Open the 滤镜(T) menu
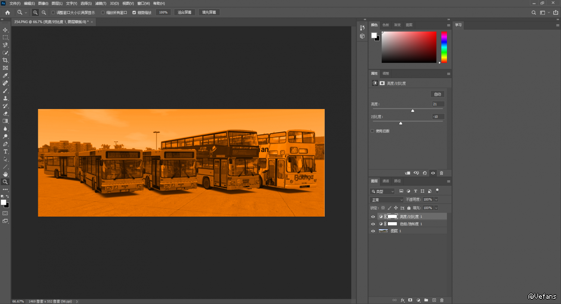Image resolution: width=561 pixels, height=304 pixels. [x=101, y=3]
